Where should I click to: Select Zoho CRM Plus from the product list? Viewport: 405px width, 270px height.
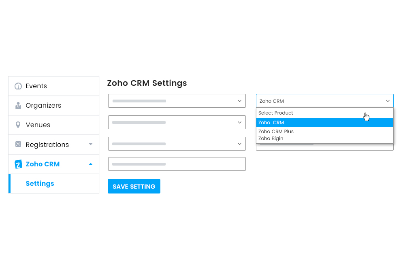coord(276,131)
